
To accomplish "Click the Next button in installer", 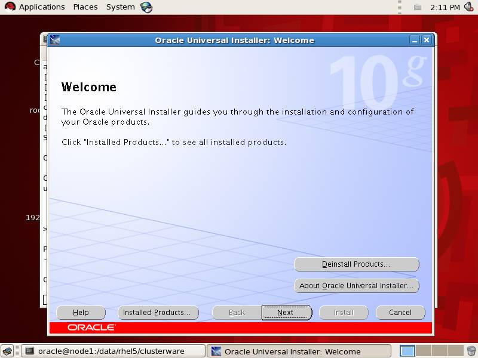I will click(x=287, y=313).
